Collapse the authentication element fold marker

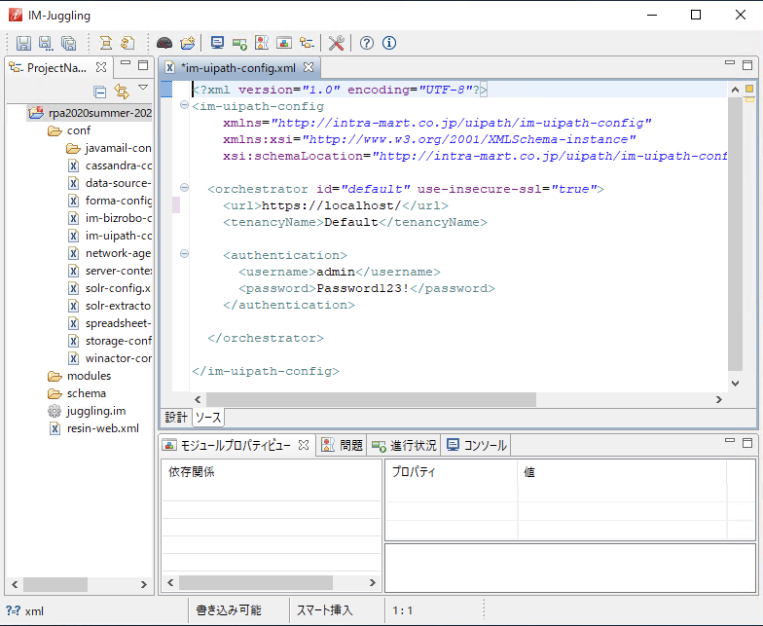pos(184,253)
